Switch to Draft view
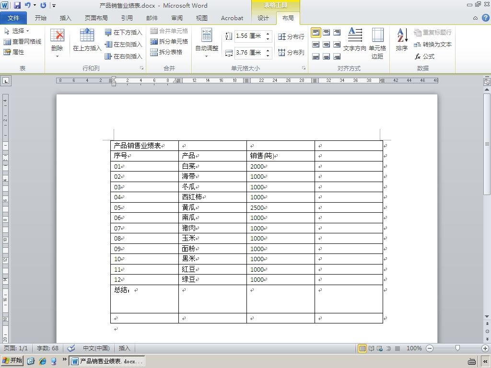The height and width of the screenshot is (368, 491). tap(397, 348)
